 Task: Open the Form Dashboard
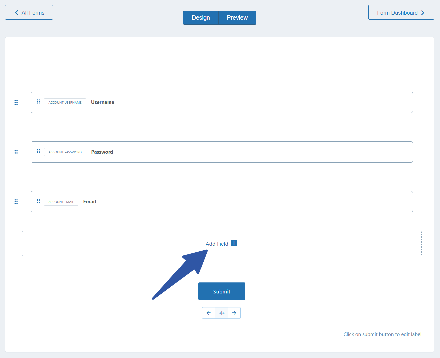tap(401, 12)
